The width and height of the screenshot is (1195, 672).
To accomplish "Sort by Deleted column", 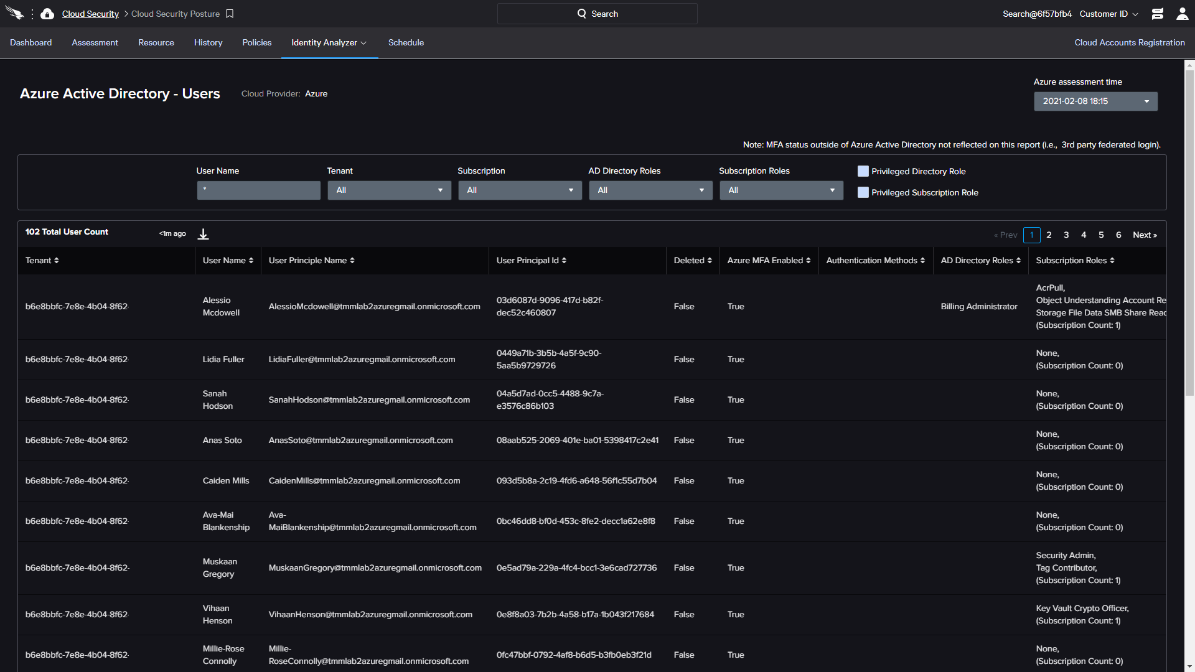I will [x=693, y=261].
